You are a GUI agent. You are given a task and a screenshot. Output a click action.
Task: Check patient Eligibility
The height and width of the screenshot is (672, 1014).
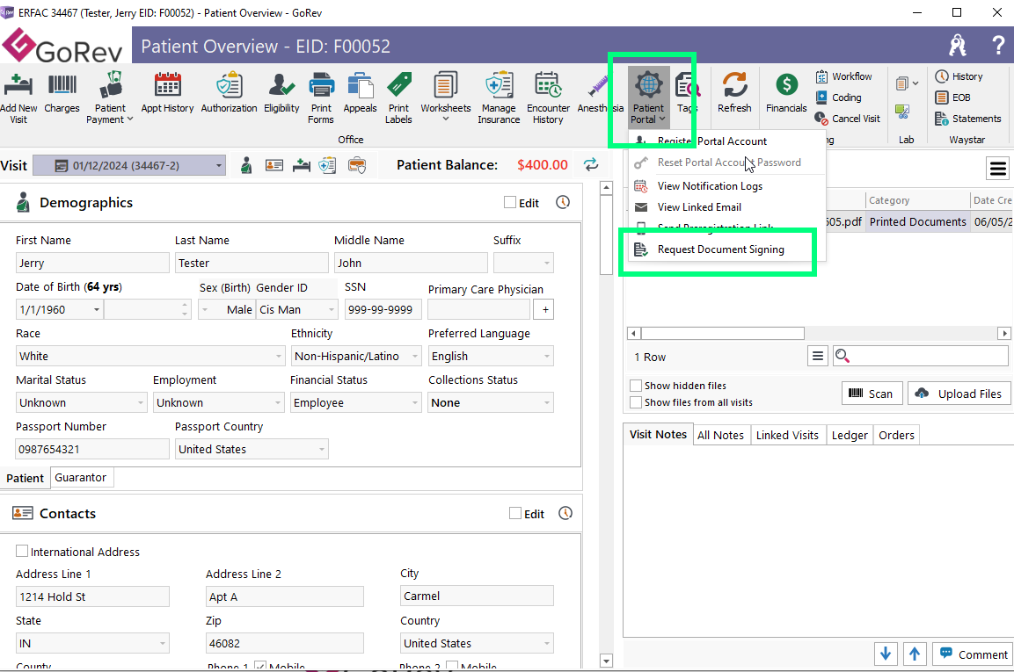click(282, 94)
